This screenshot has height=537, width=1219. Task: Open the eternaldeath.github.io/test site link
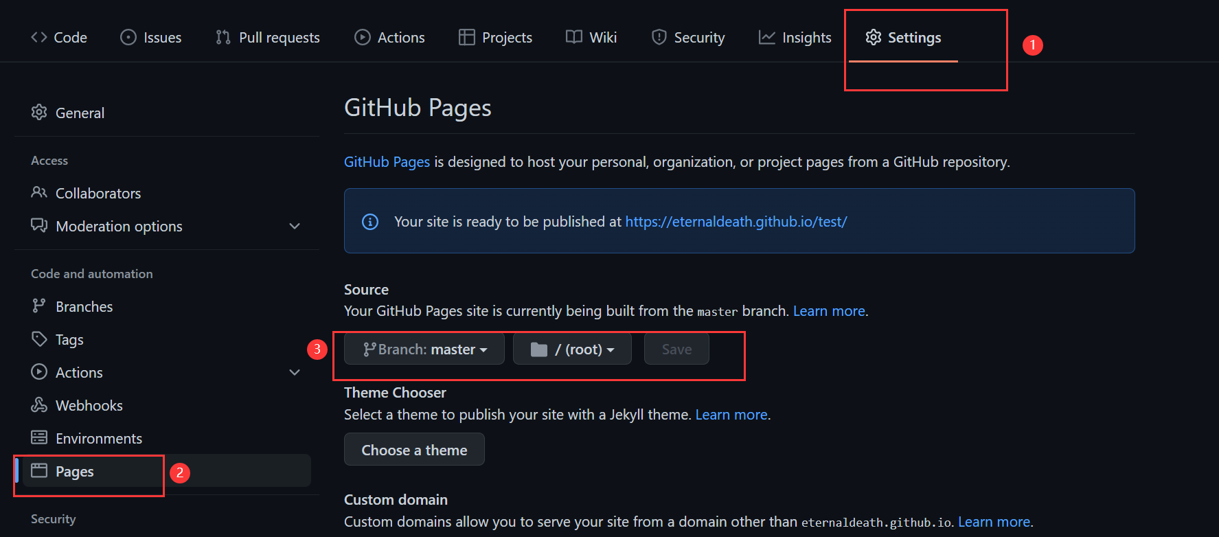[736, 222]
